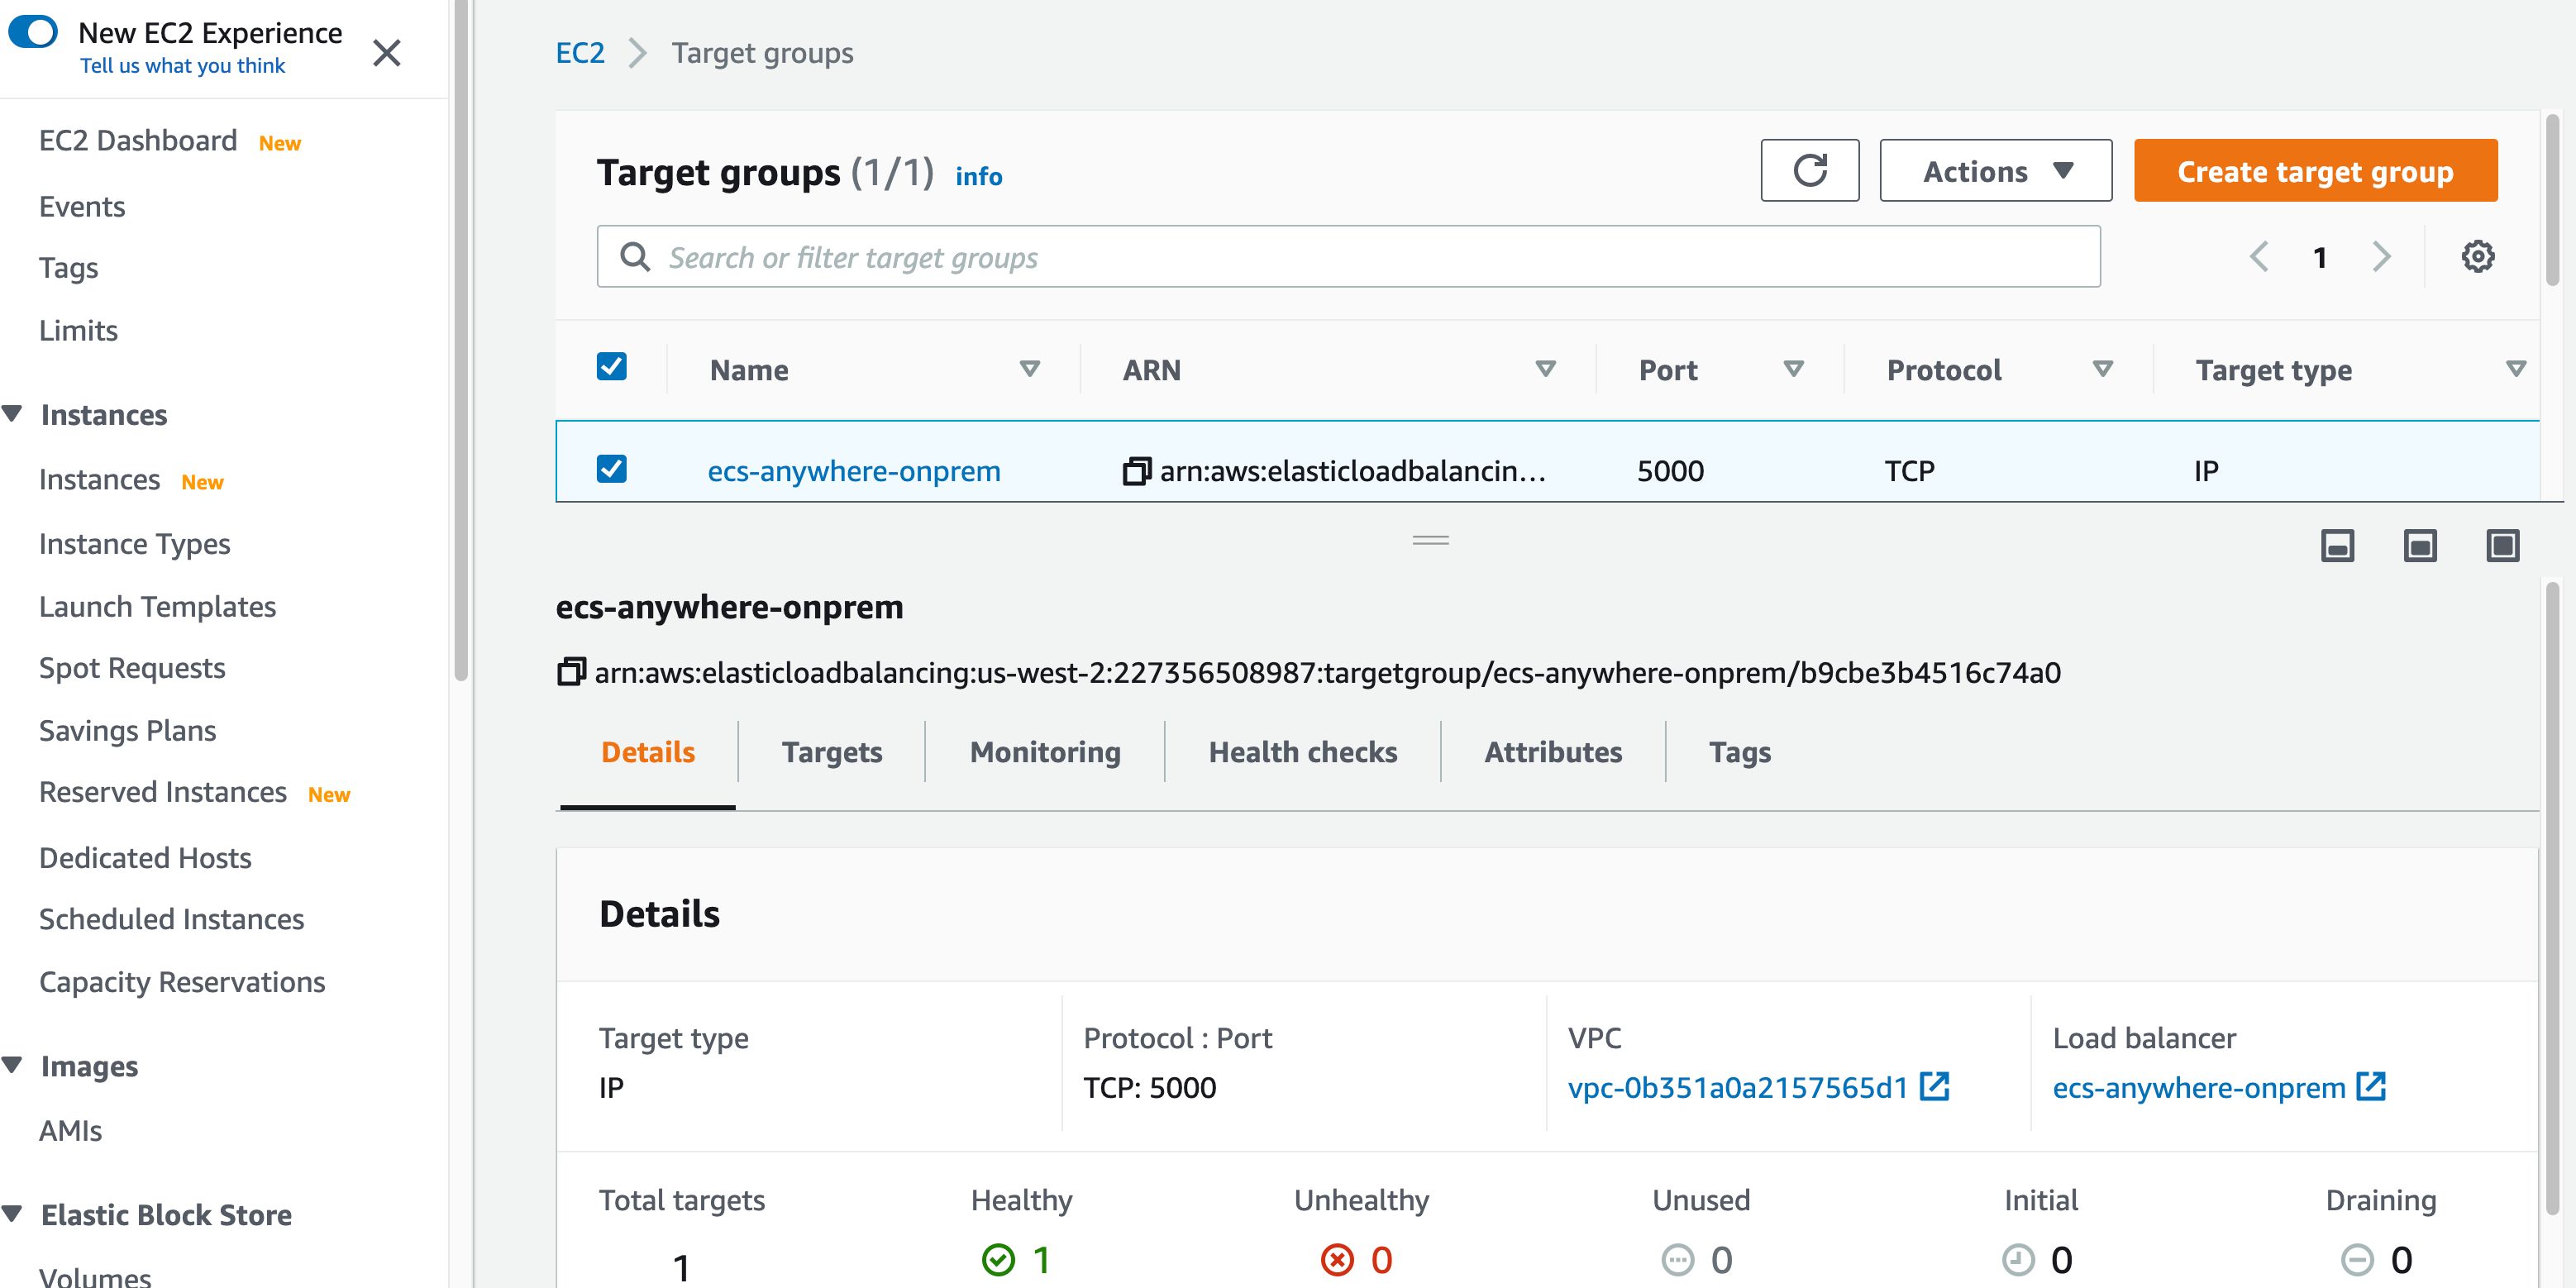Go to next page arrow
Screen dimensions: 2576x1288
[2382, 257]
